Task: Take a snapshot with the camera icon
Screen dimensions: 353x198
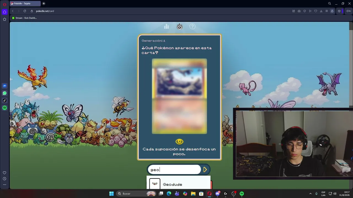Action: (299, 11)
